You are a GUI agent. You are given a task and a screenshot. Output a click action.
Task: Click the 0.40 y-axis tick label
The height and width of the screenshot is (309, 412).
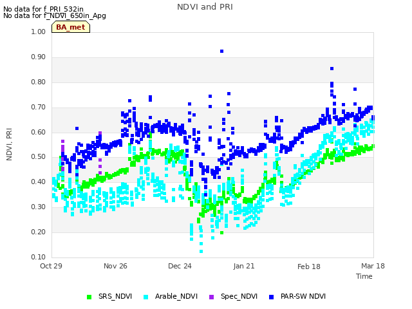coord(39,182)
